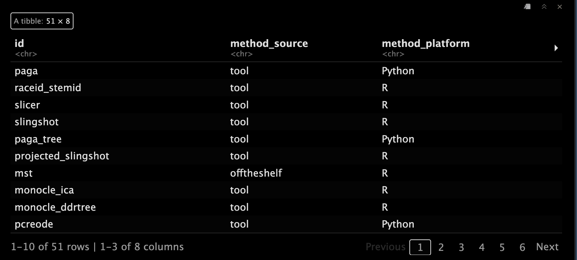The image size is (577, 260).
Task: Select the paga_tree row id cell
Action: coord(38,139)
